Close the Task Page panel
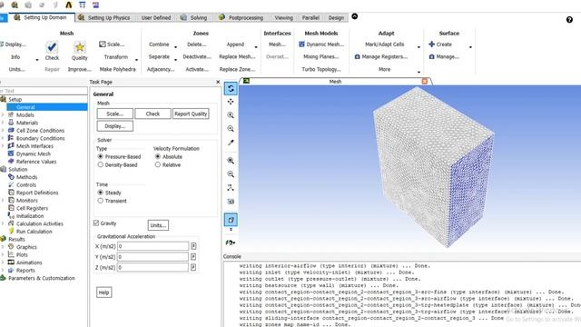 click(x=218, y=82)
